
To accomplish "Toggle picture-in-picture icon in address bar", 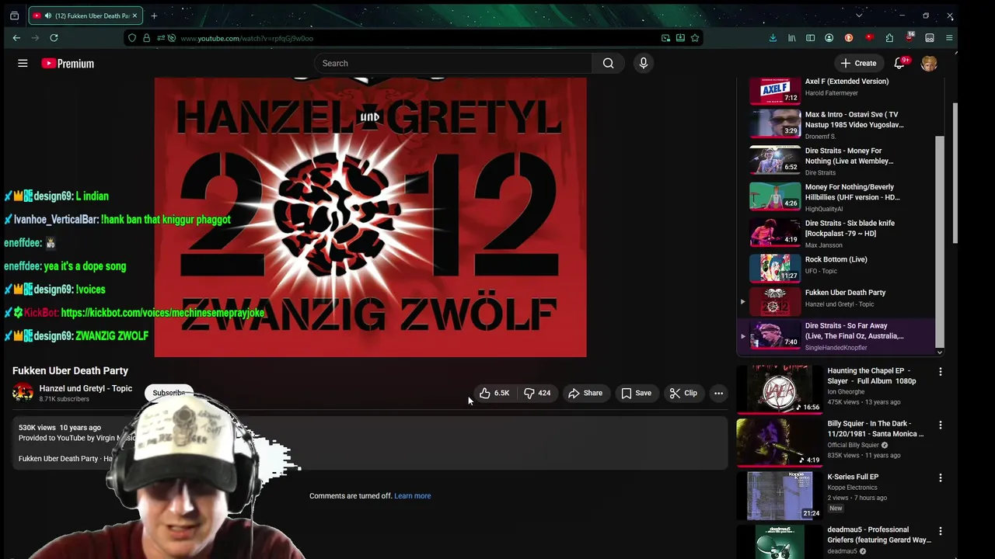I will [x=665, y=38].
